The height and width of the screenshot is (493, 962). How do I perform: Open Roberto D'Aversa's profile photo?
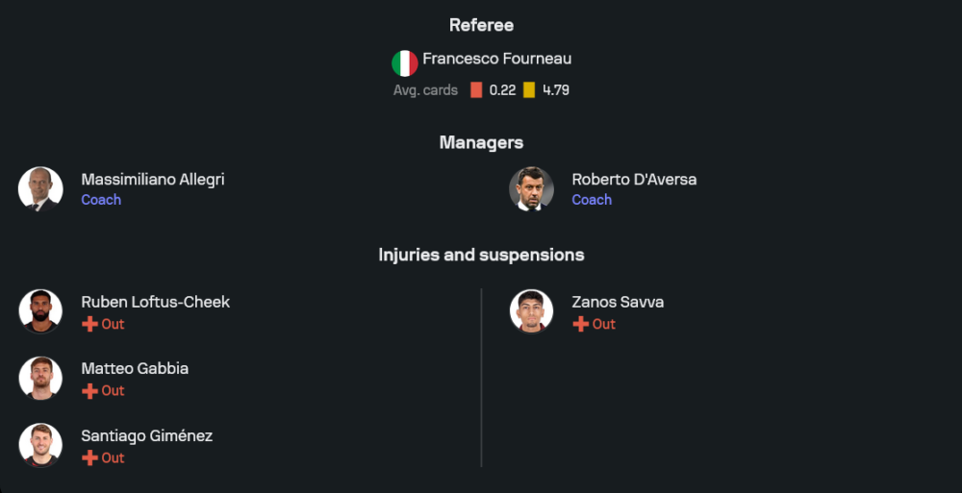point(531,188)
